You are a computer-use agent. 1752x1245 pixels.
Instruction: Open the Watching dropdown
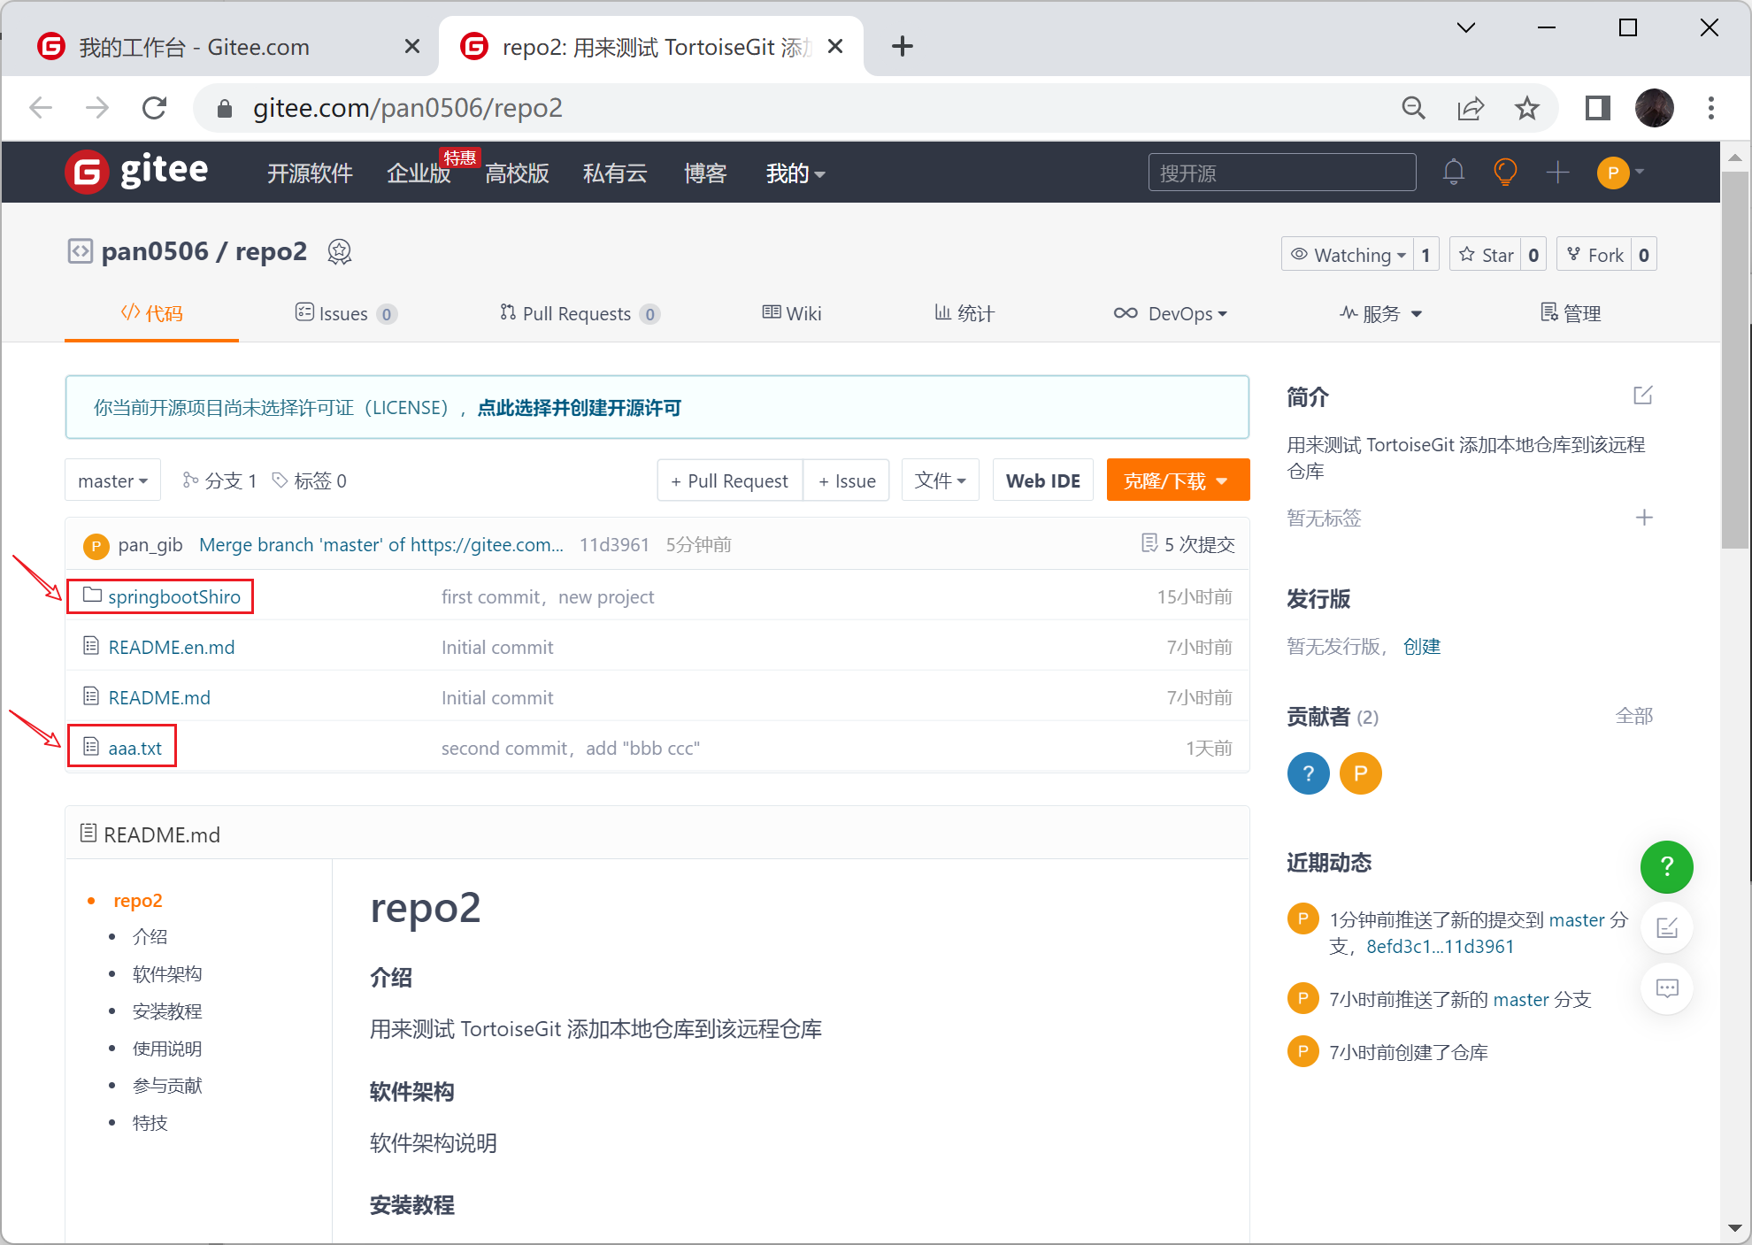[1348, 255]
